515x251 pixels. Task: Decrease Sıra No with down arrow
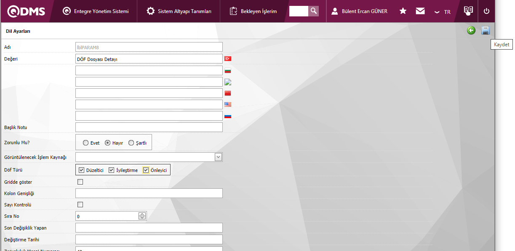142,218
